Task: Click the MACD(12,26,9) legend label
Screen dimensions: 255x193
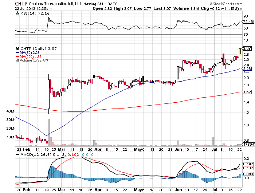Action: click(x=36, y=154)
